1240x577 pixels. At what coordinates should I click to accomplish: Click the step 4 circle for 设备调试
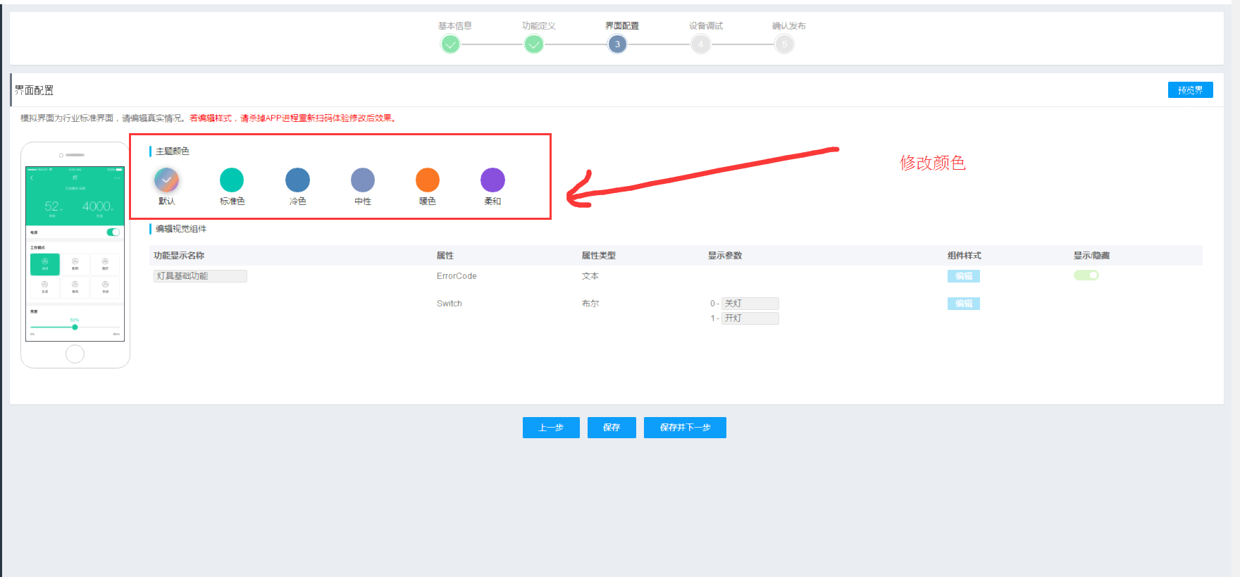point(700,44)
